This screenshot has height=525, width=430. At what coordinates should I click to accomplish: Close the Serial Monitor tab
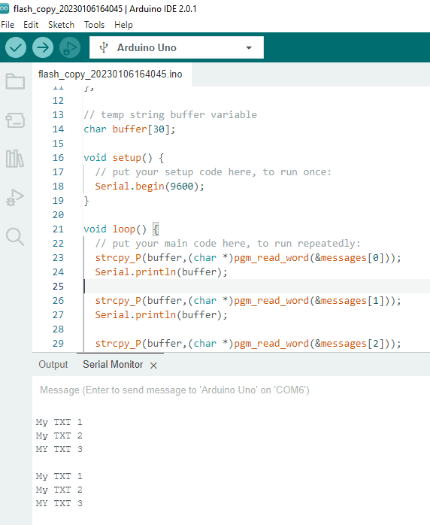tap(153, 366)
